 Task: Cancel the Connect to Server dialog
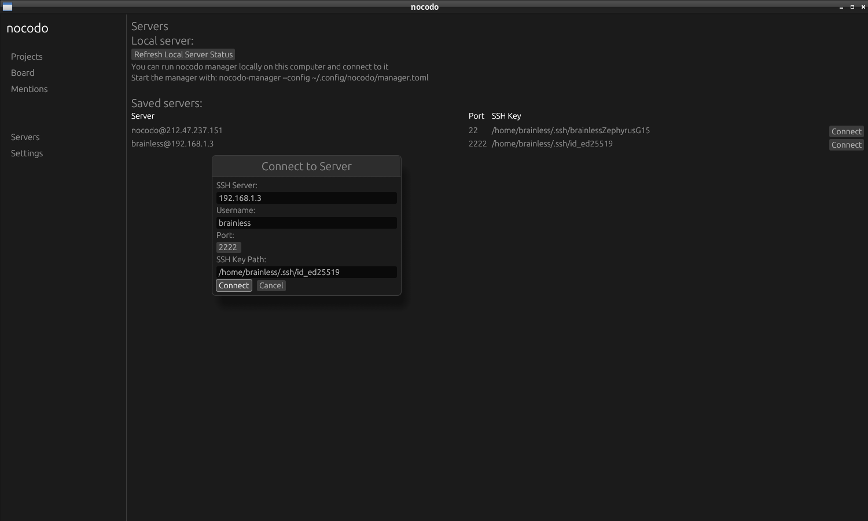pyautogui.click(x=271, y=285)
